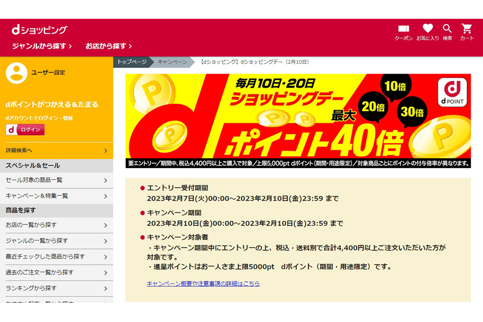Click the page title dショッピングデー（2月10日）
The width and height of the screenshot is (483, 322).
pos(254,62)
